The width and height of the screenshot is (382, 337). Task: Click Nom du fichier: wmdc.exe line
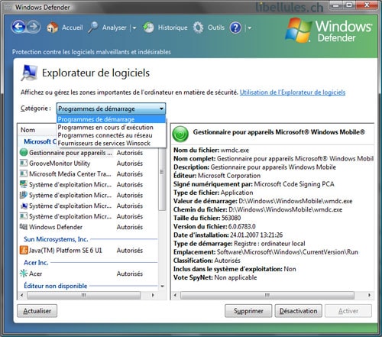tap(211, 150)
